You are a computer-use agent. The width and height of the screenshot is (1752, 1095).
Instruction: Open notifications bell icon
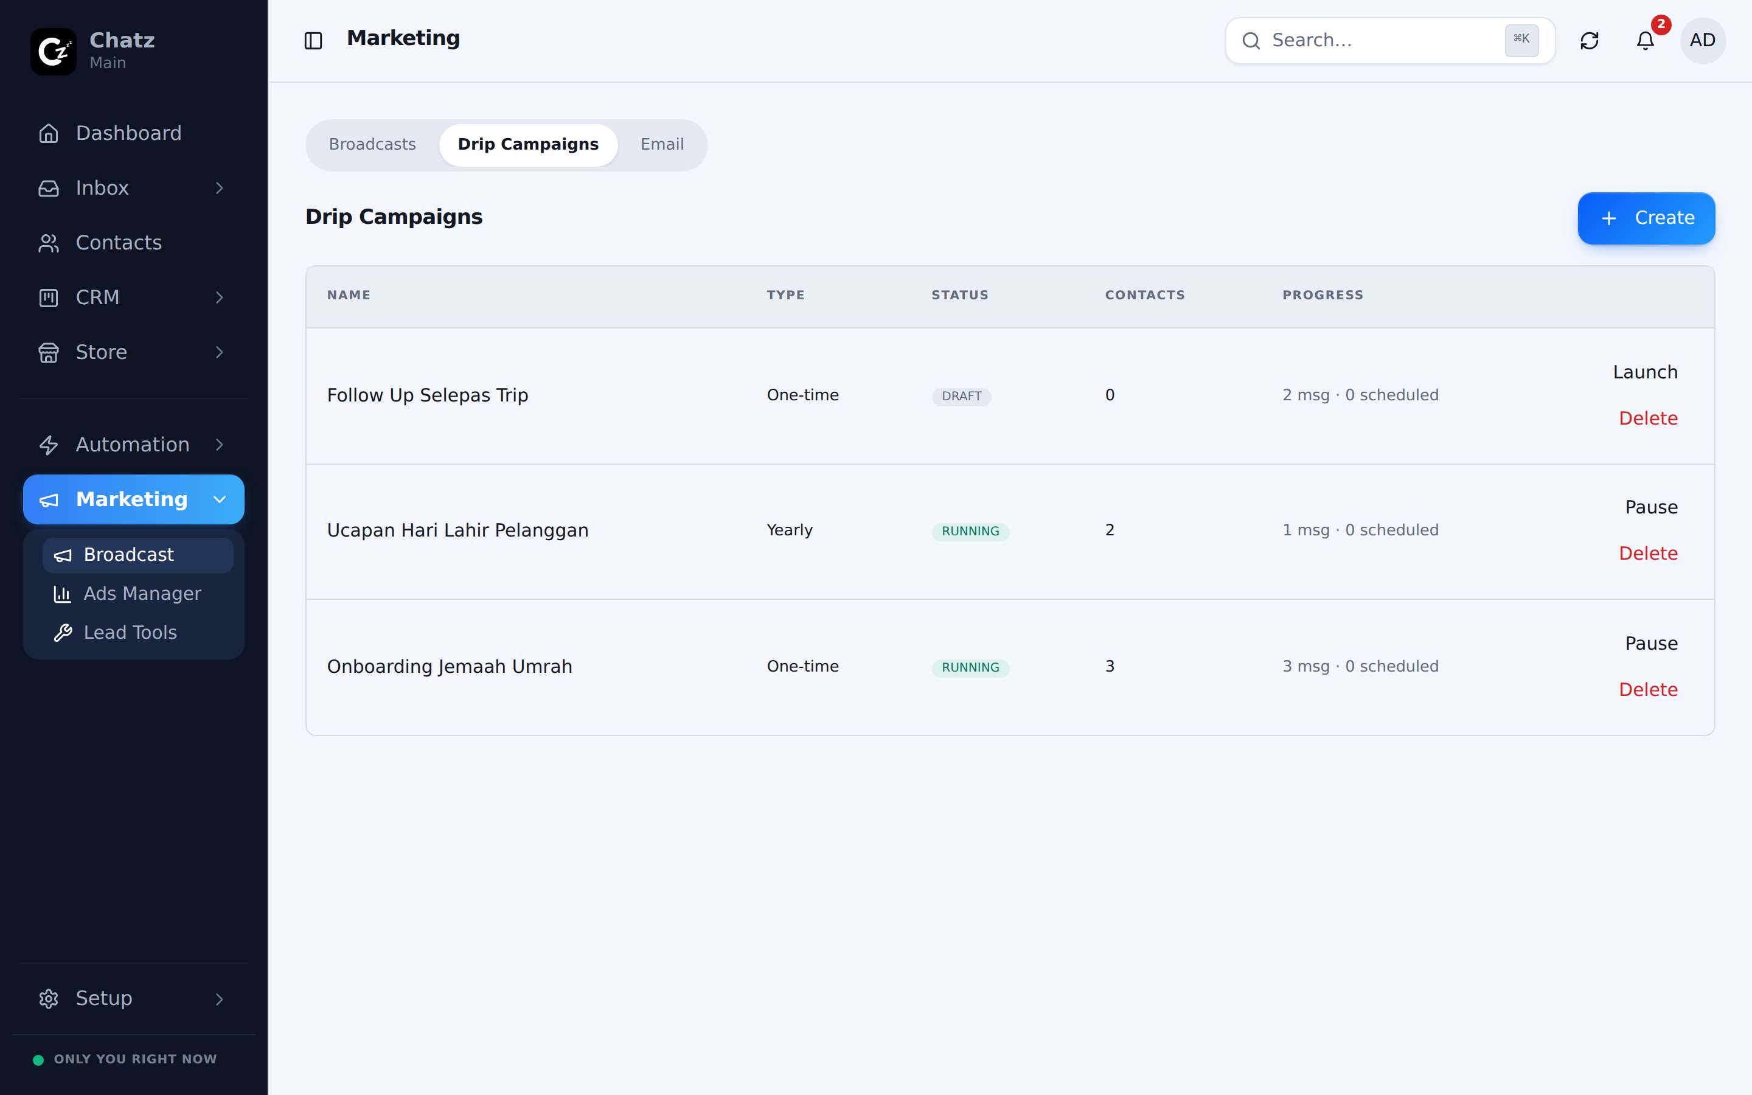[x=1645, y=41]
